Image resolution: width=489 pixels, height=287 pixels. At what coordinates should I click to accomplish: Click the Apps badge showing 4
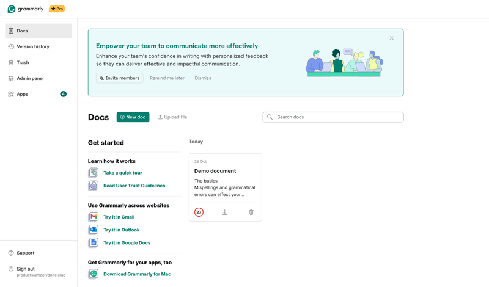[64, 94]
